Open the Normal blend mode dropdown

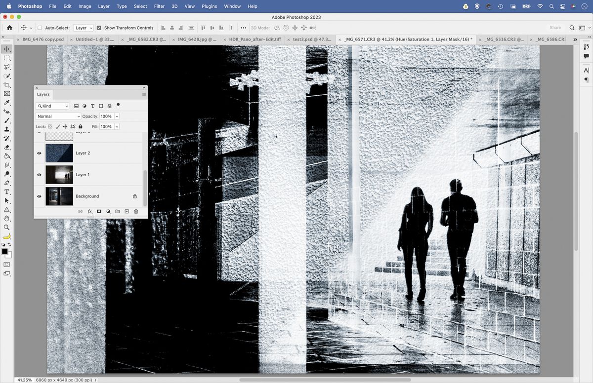point(58,116)
